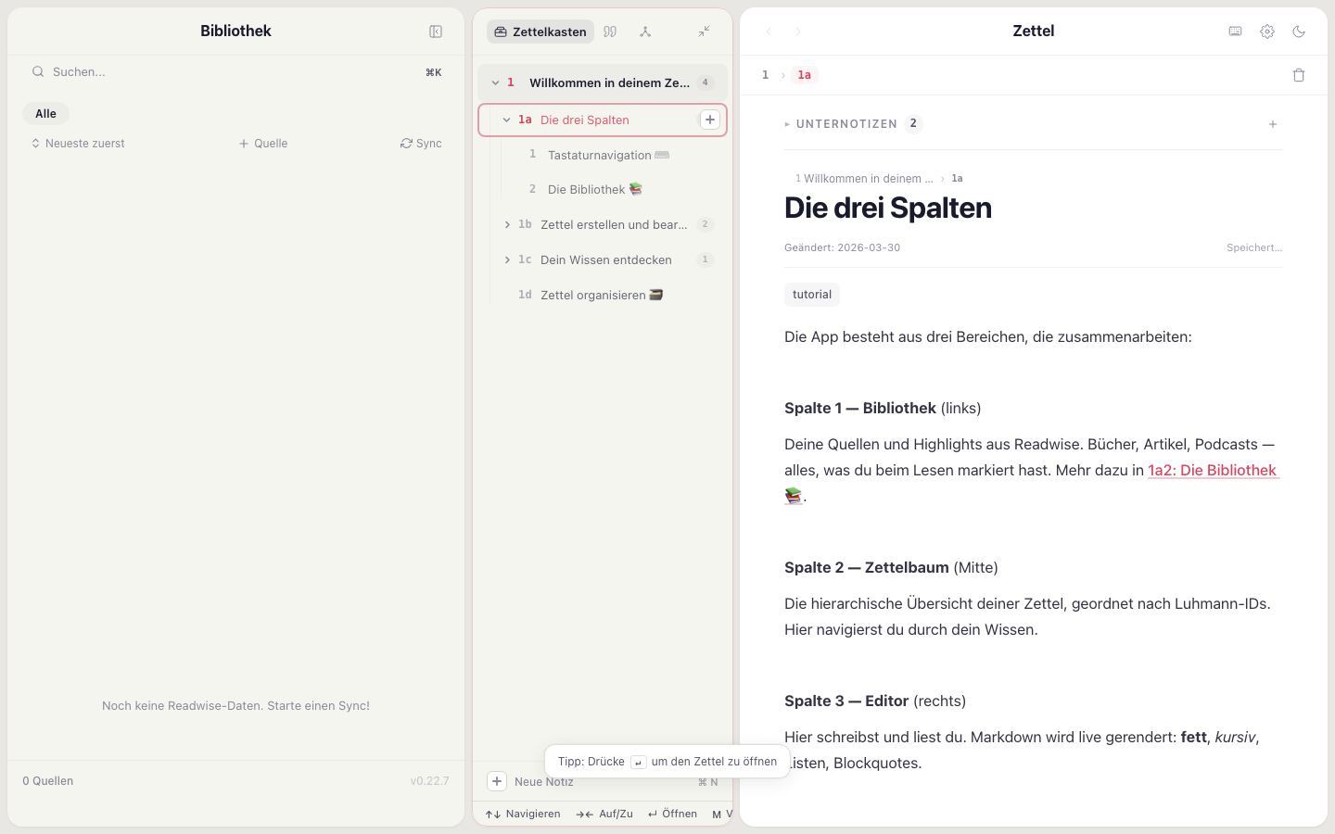The image size is (1335, 834).
Task: Open settings with the gear icon
Action: coord(1267,31)
